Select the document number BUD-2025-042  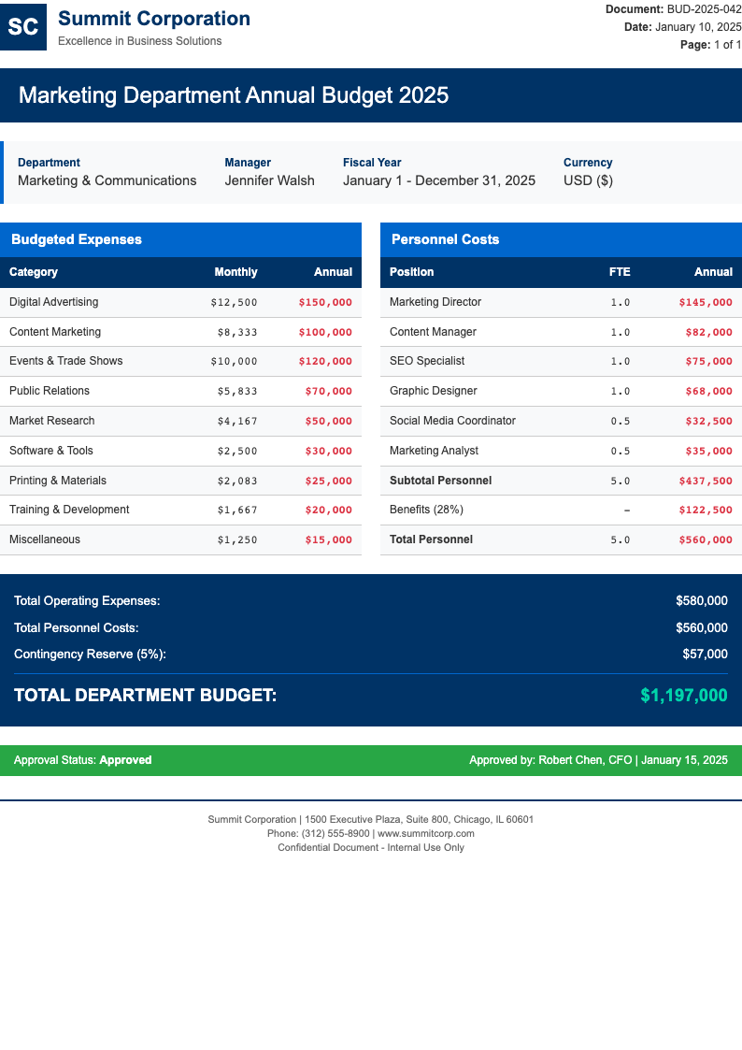704,9
